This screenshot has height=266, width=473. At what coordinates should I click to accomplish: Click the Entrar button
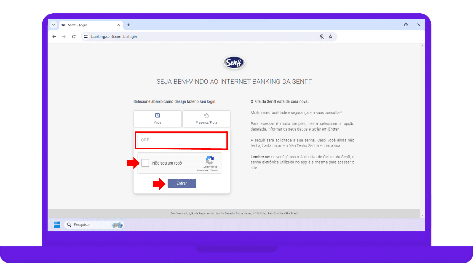tap(181, 183)
